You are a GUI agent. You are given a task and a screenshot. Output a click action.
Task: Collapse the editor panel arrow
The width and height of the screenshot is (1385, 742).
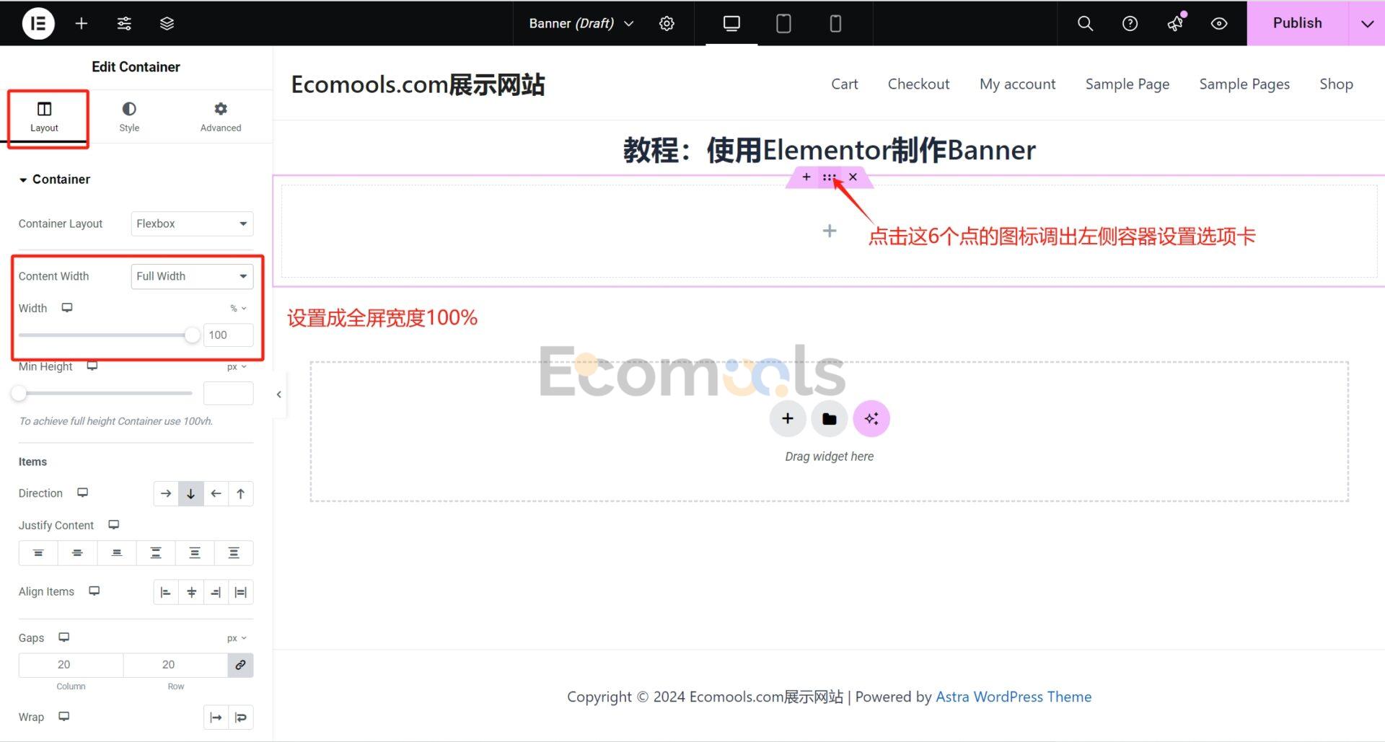[x=279, y=394]
